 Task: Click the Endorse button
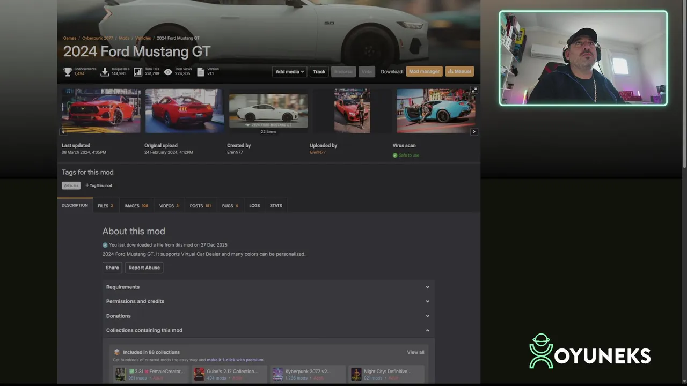click(x=343, y=71)
